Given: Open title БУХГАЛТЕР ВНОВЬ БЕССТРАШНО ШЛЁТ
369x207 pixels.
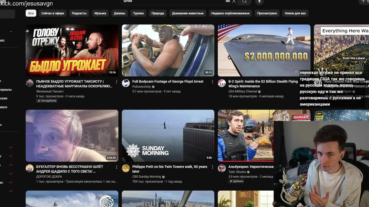Looking at the screenshot, I should [69, 169].
